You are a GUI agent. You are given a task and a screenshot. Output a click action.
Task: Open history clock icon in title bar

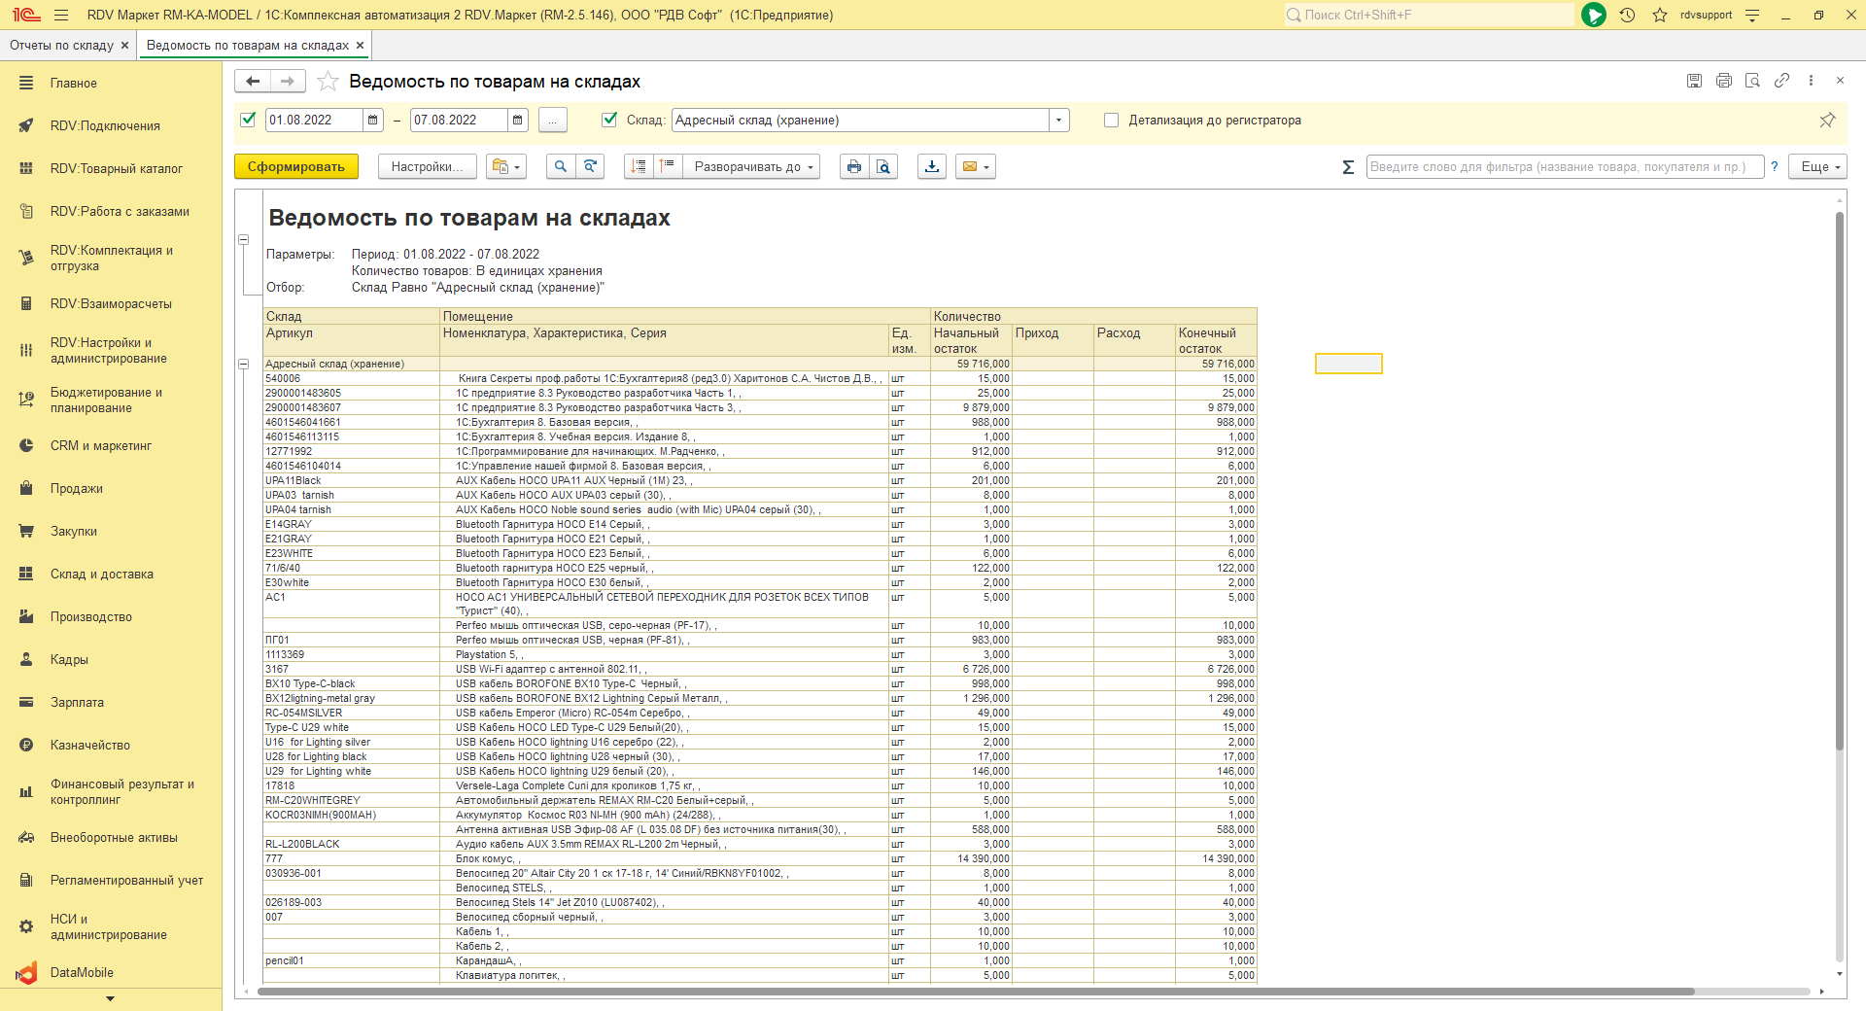[x=1627, y=15]
